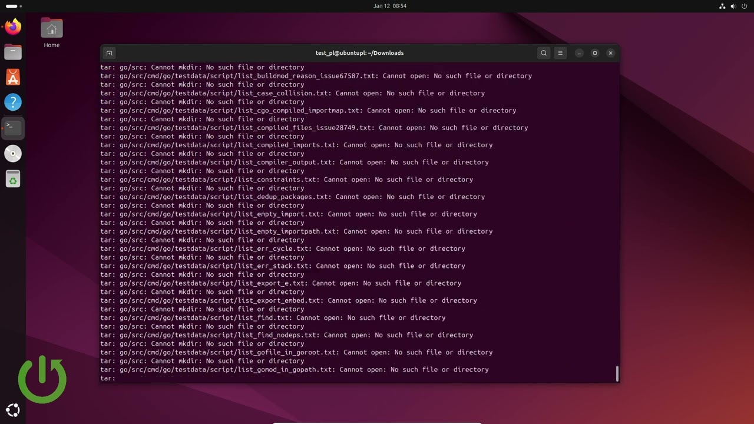Open Activities workspace indicator

click(x=14, y=6)
